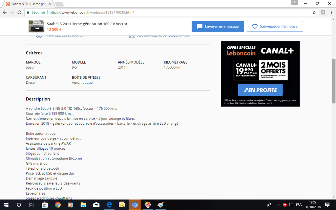
Task: Open the grey M extension icon
Action: tap(323, 12)
